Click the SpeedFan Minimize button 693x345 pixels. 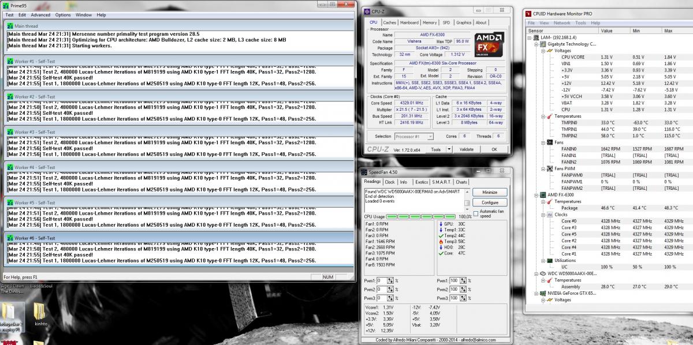tap(490, 192)
